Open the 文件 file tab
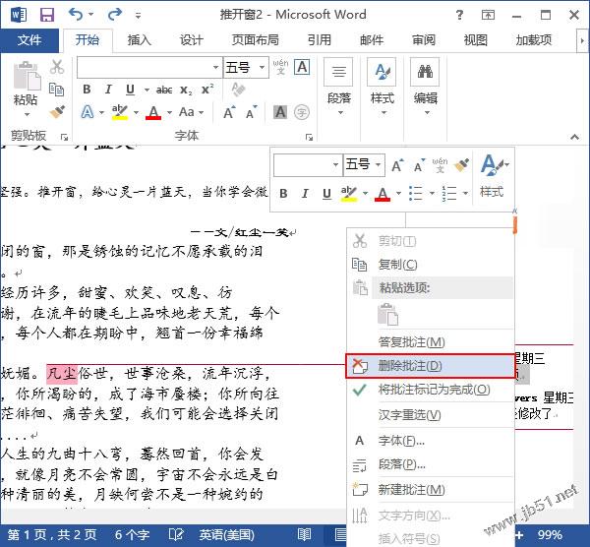 pyautogui.click(x=29, y=40)
